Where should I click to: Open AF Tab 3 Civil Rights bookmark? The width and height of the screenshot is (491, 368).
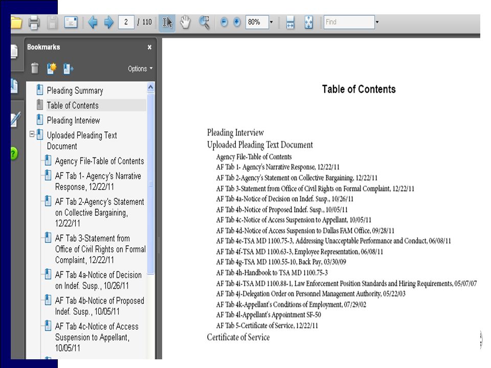tap(100, 249)
